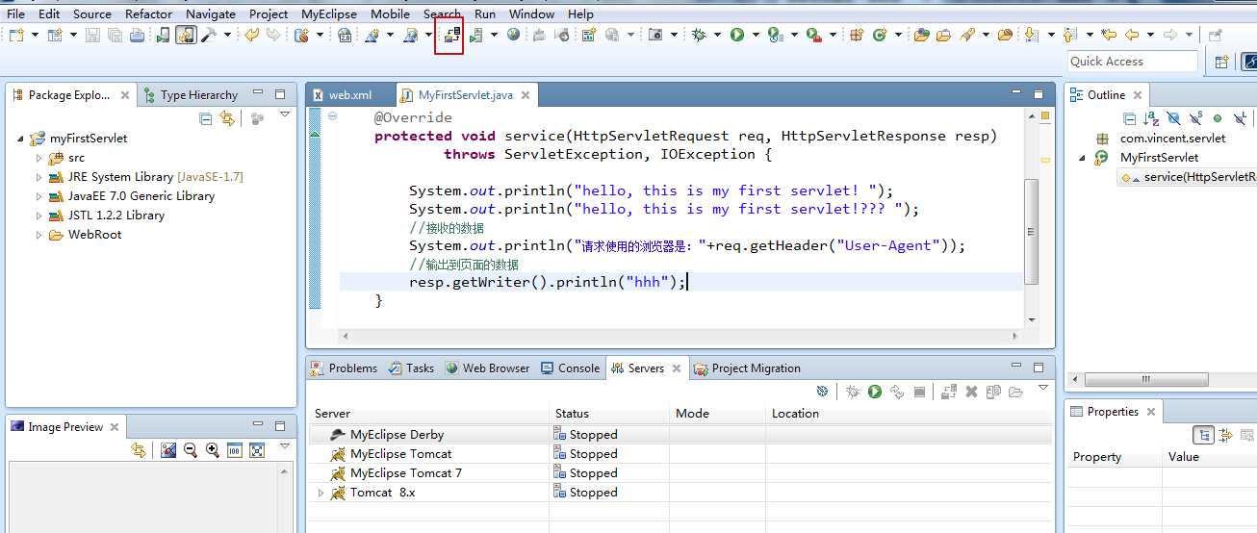Toggle Hide Static Members in Outline view
1257x533 pixels.
pos(1195,119)
